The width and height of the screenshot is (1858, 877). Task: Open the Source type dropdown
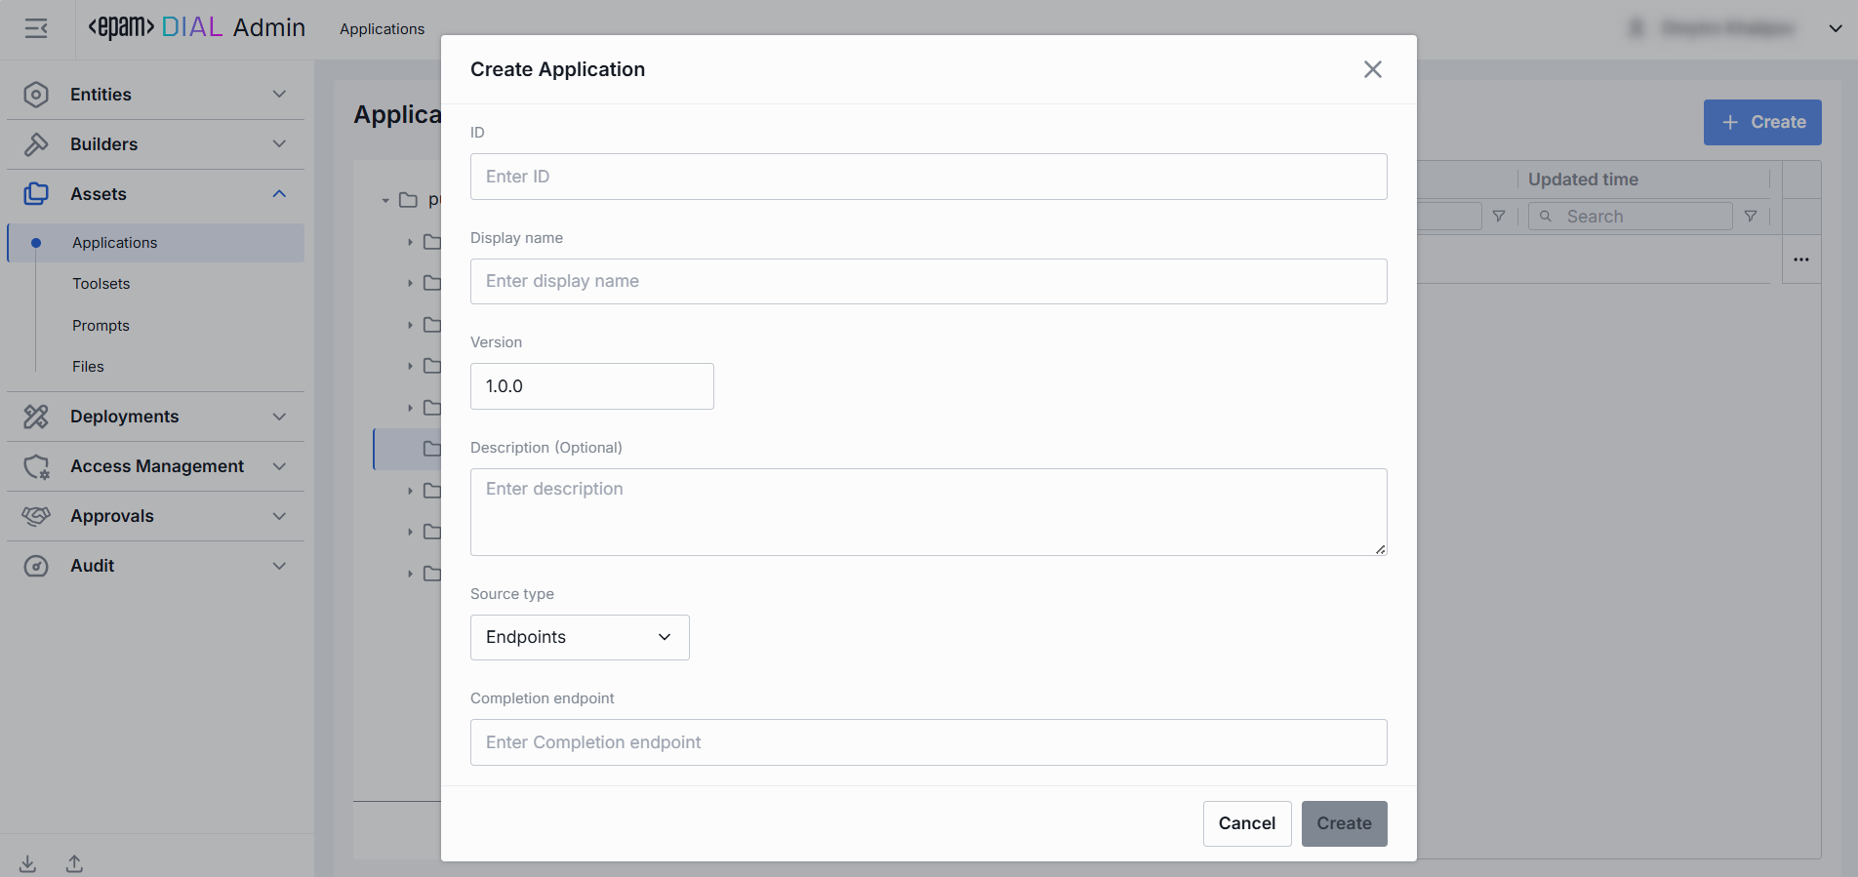[580, 637]
